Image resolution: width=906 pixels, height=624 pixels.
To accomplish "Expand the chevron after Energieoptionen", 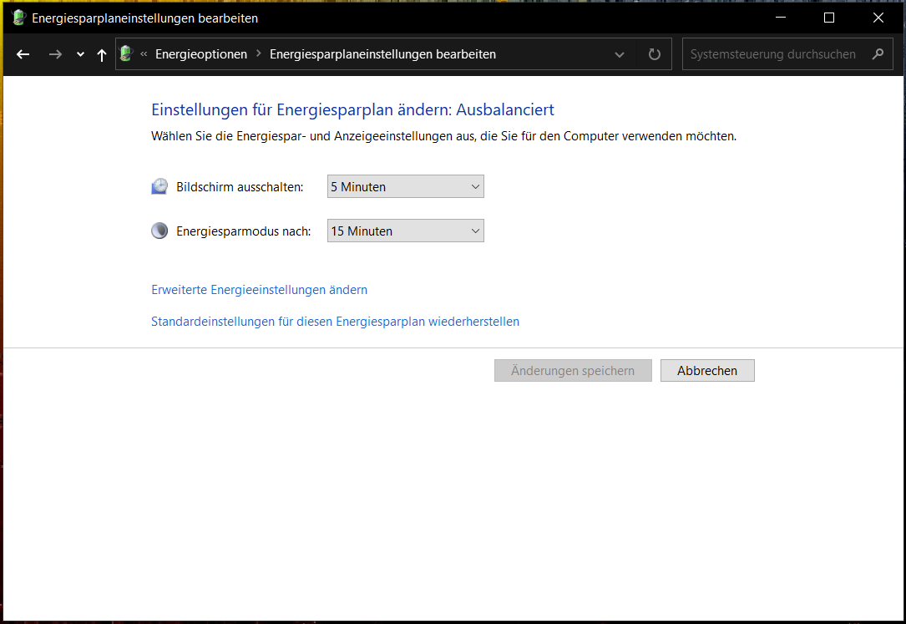I will [258, 53].
